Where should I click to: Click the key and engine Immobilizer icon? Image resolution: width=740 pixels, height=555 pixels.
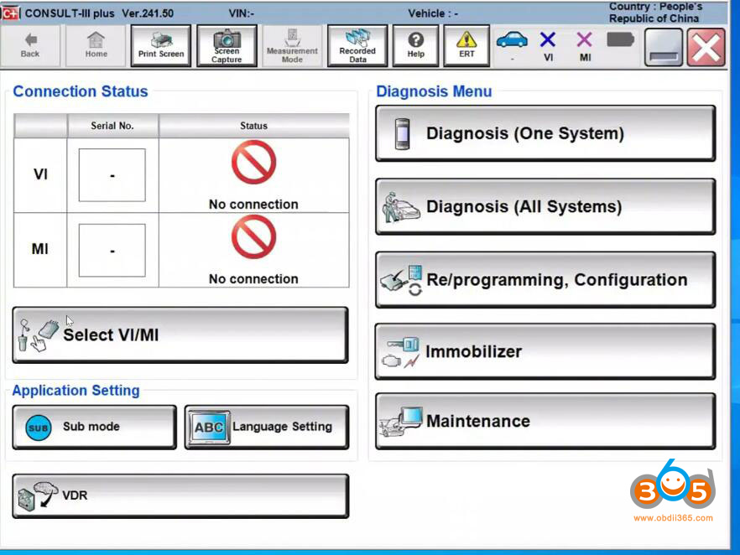point(400,352)
